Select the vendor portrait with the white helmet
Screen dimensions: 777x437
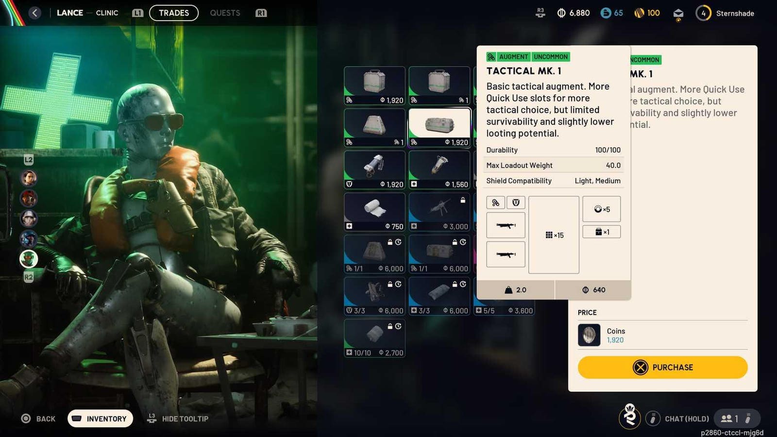(29, 218)
